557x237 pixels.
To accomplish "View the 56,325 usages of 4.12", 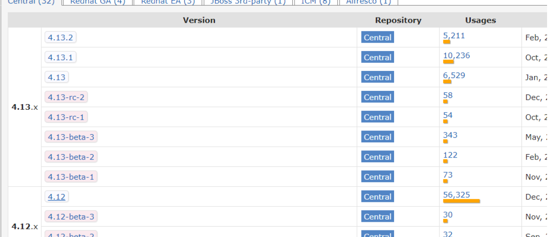I will 457,195.
